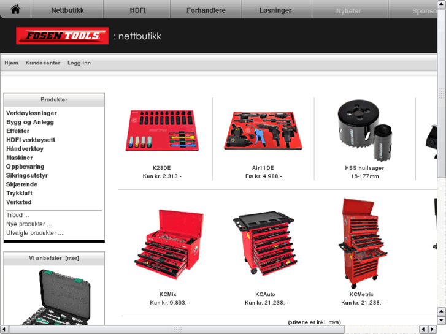Viewport: 446px width, 334px height.
Task: Open the Oppbevaring category
Action: coord(25,167)
